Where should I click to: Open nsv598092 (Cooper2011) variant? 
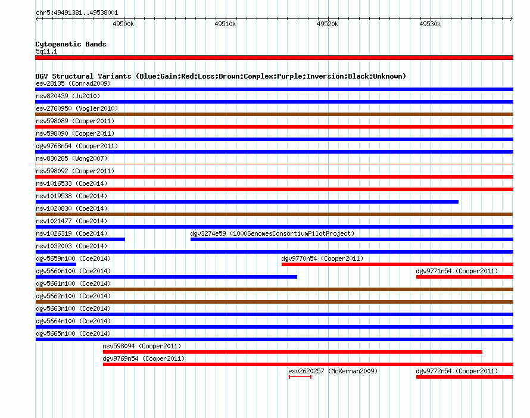coord(75,171)
